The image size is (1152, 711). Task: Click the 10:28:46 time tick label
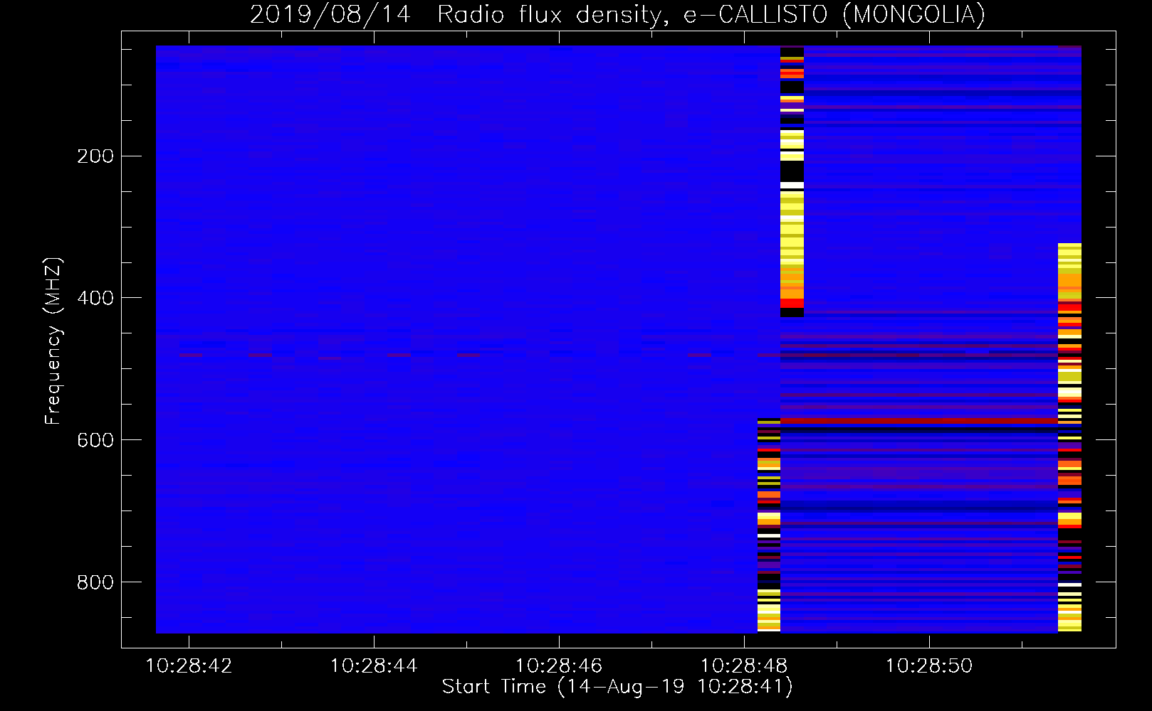(559, 666)
